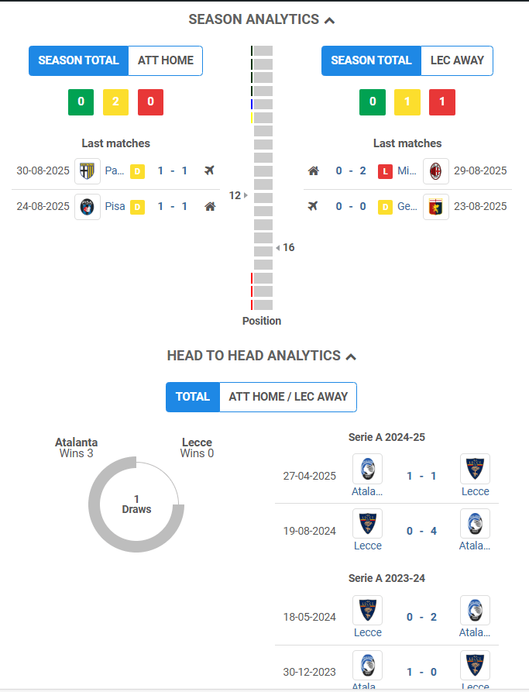
Task: Select ATT HOME / LEC AWAY head-to-head view
Action: tap(288, 397)
